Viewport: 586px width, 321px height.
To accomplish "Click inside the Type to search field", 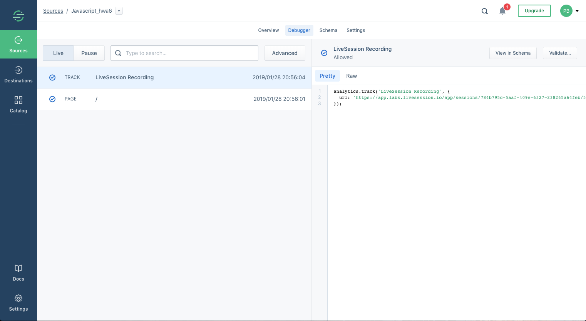I will [x=184, y=53].
